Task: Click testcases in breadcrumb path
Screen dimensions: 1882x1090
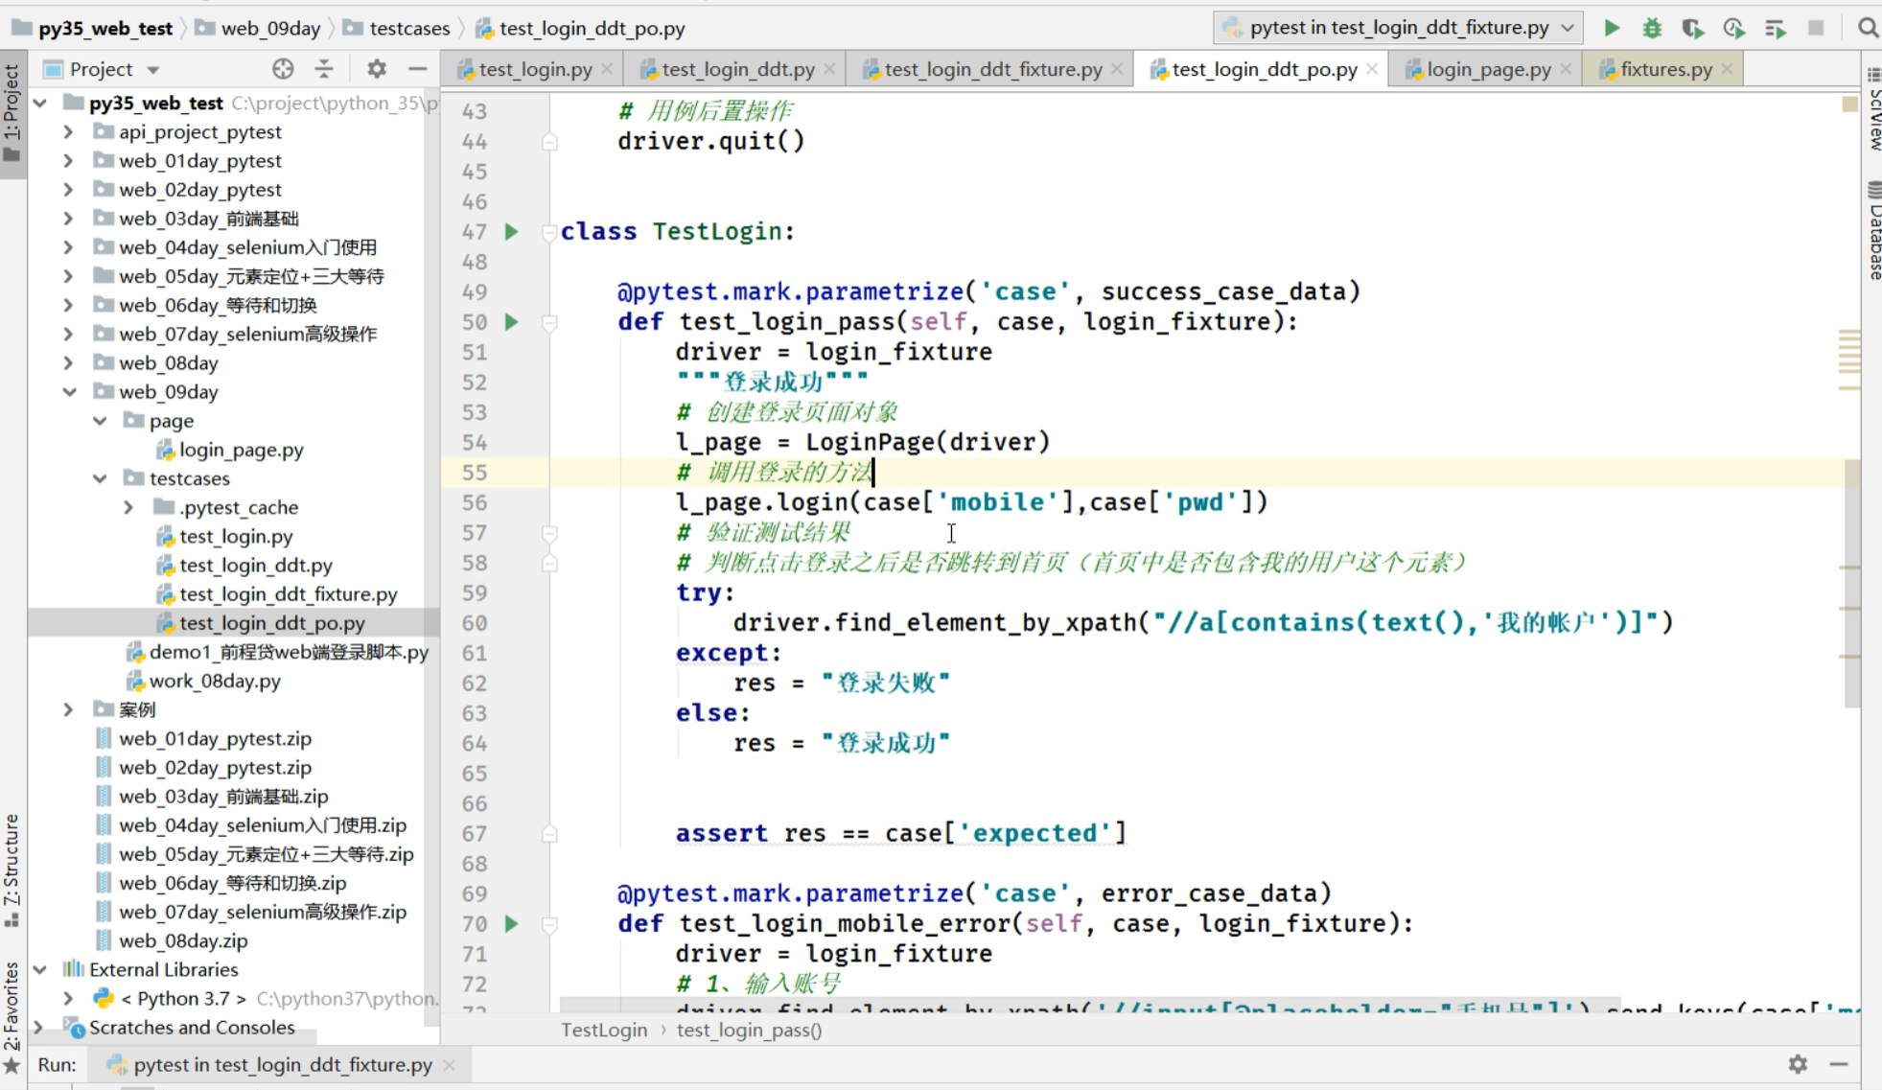Action: 409,28
